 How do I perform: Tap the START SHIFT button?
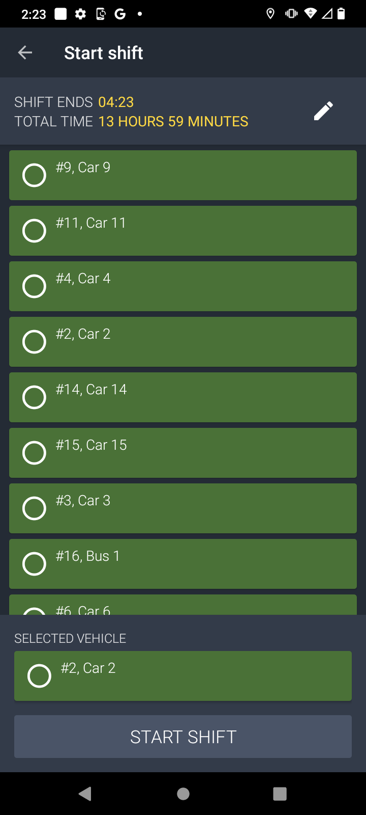[x=183, y=737]
